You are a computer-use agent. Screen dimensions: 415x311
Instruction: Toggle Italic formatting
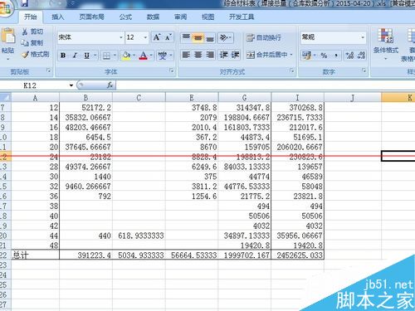click(75, 56)
